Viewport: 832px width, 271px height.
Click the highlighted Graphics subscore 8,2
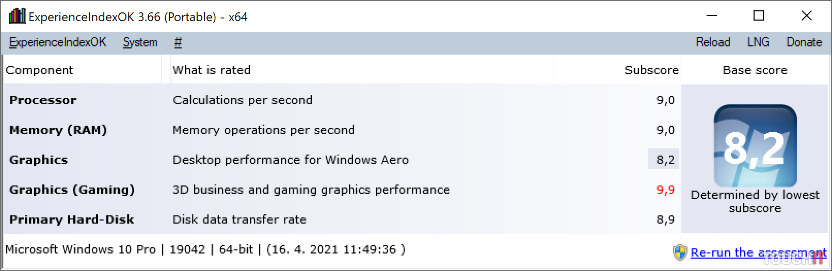coord(665,160)
